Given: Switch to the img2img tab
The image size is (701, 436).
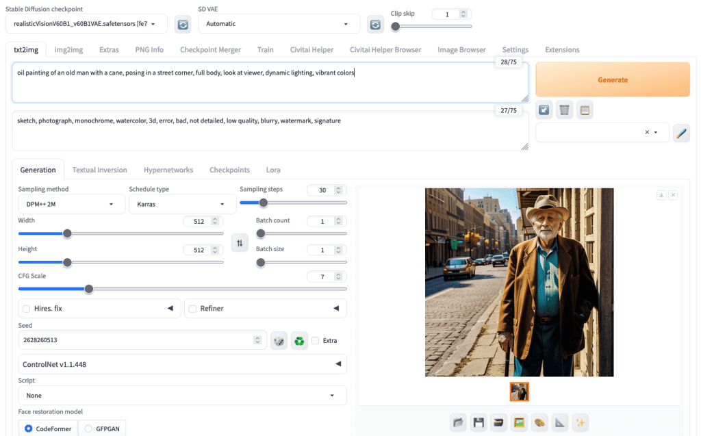Looking at the screenshot, I should pyautogui.click(x=68, y=49).
